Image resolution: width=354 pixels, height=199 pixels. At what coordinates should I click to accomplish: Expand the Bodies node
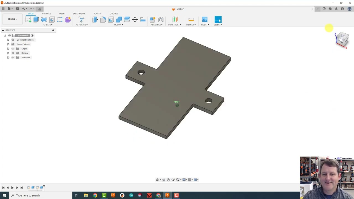coord(8,53)
